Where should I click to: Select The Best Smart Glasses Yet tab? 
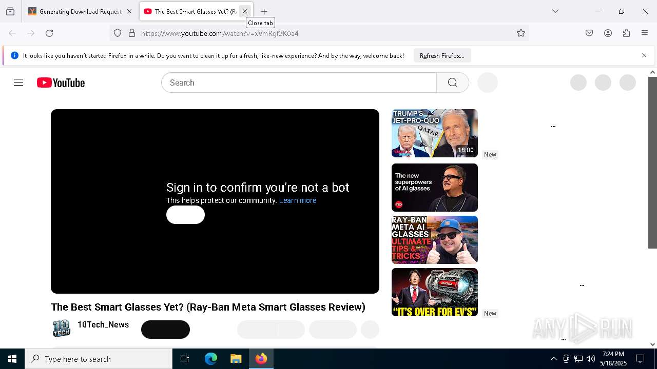[196, 11]
